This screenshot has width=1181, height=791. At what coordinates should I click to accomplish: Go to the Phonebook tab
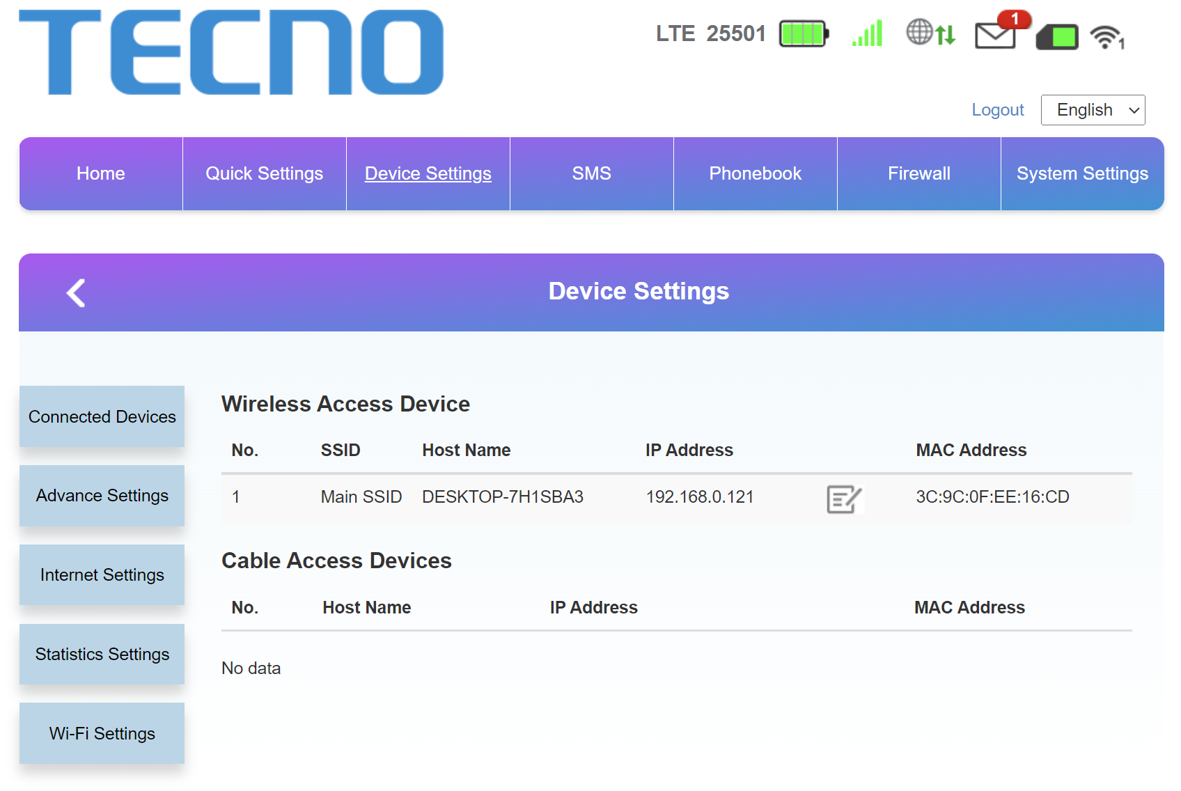tap(756, 174)
